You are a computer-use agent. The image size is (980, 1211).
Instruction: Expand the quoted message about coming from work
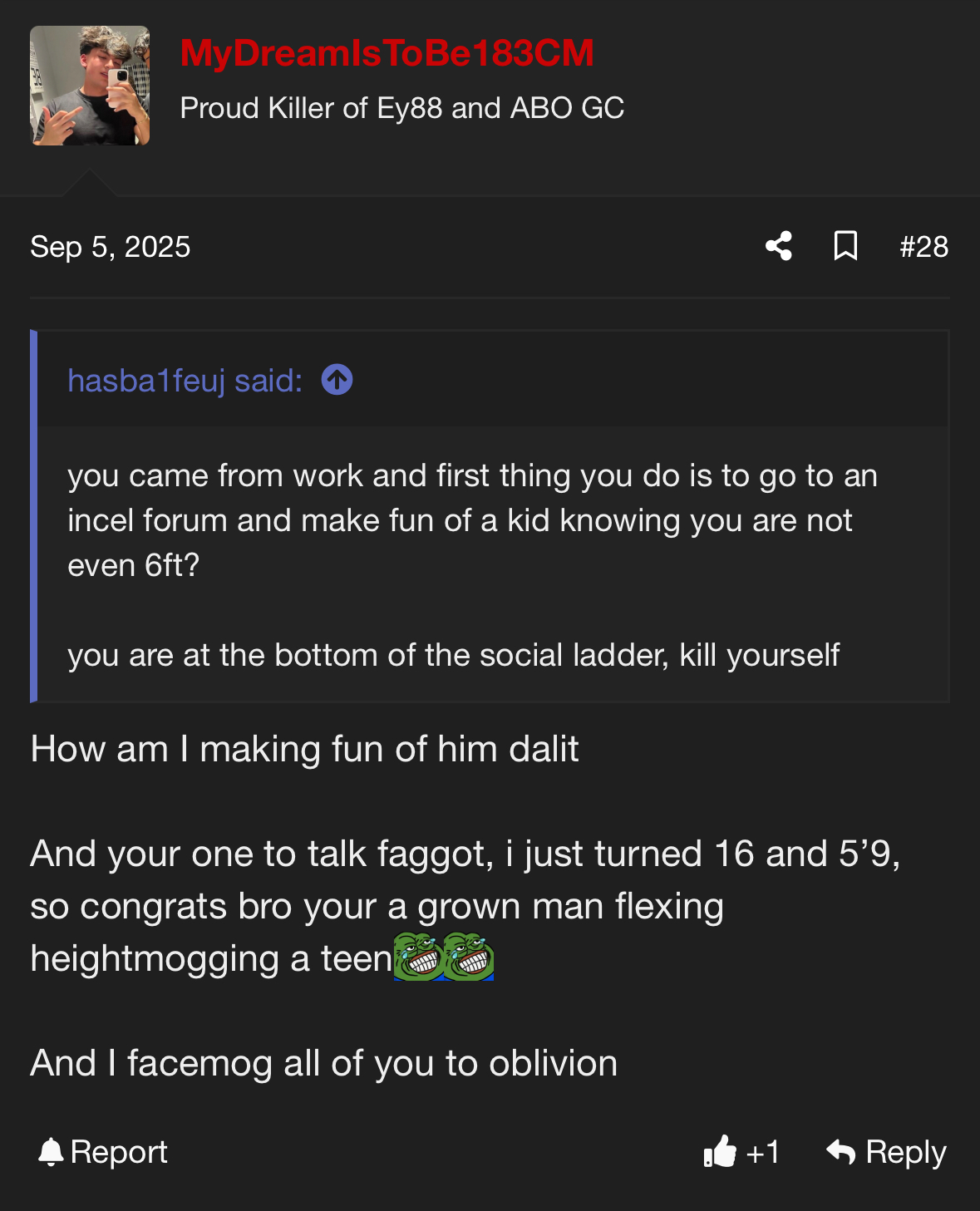(472, 520)
